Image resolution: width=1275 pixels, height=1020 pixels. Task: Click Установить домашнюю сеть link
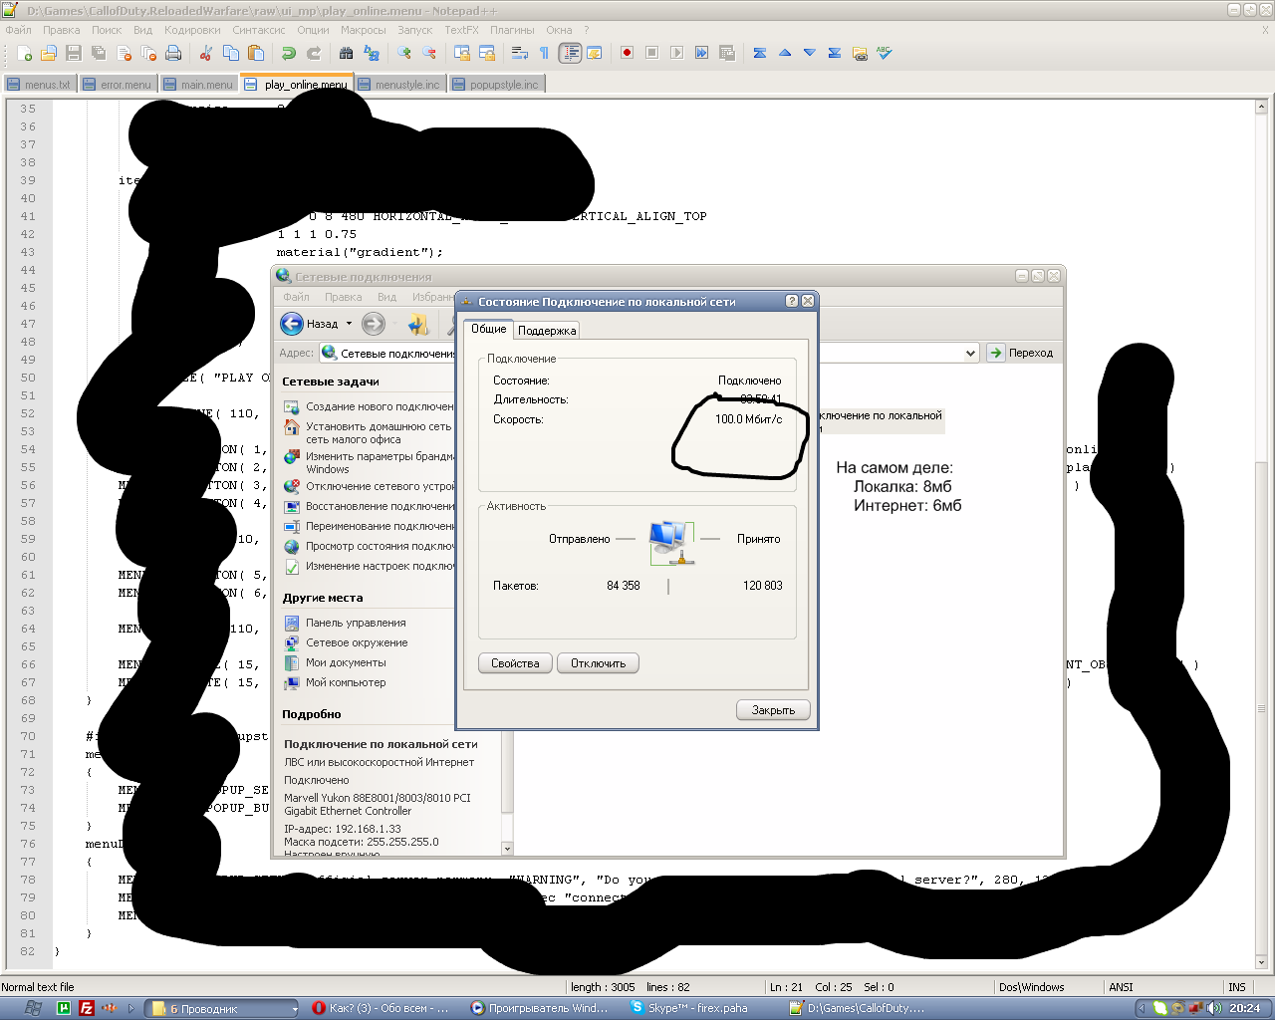pos(369,432)
